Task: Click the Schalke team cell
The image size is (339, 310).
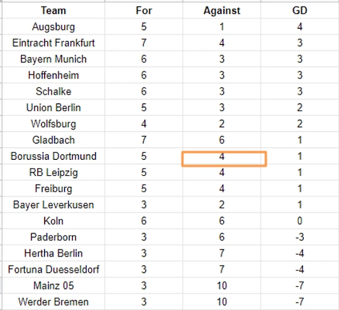Action: click(53, 91)
